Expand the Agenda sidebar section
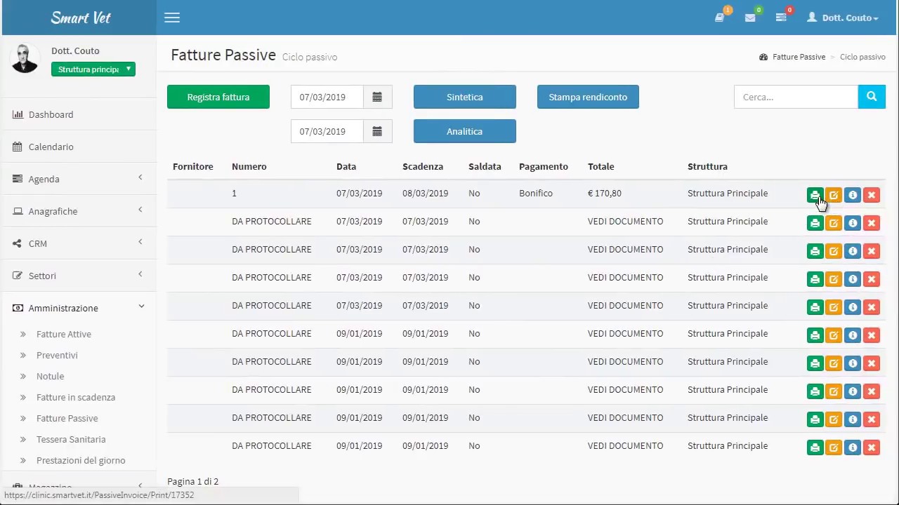 78,179
